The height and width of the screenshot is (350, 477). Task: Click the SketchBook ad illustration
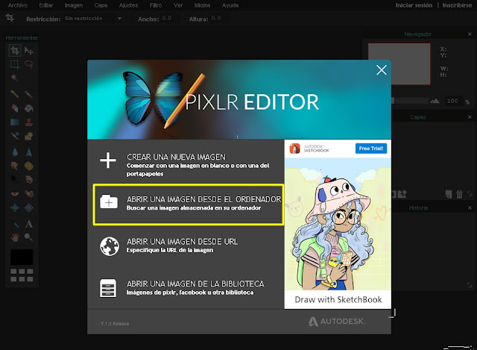coord(338,224)
